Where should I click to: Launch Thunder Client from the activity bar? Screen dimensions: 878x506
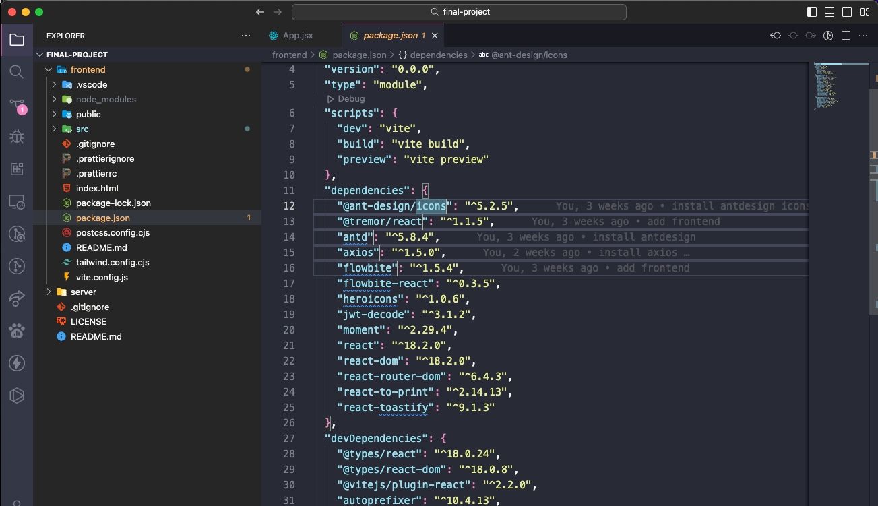coord(17,362)
